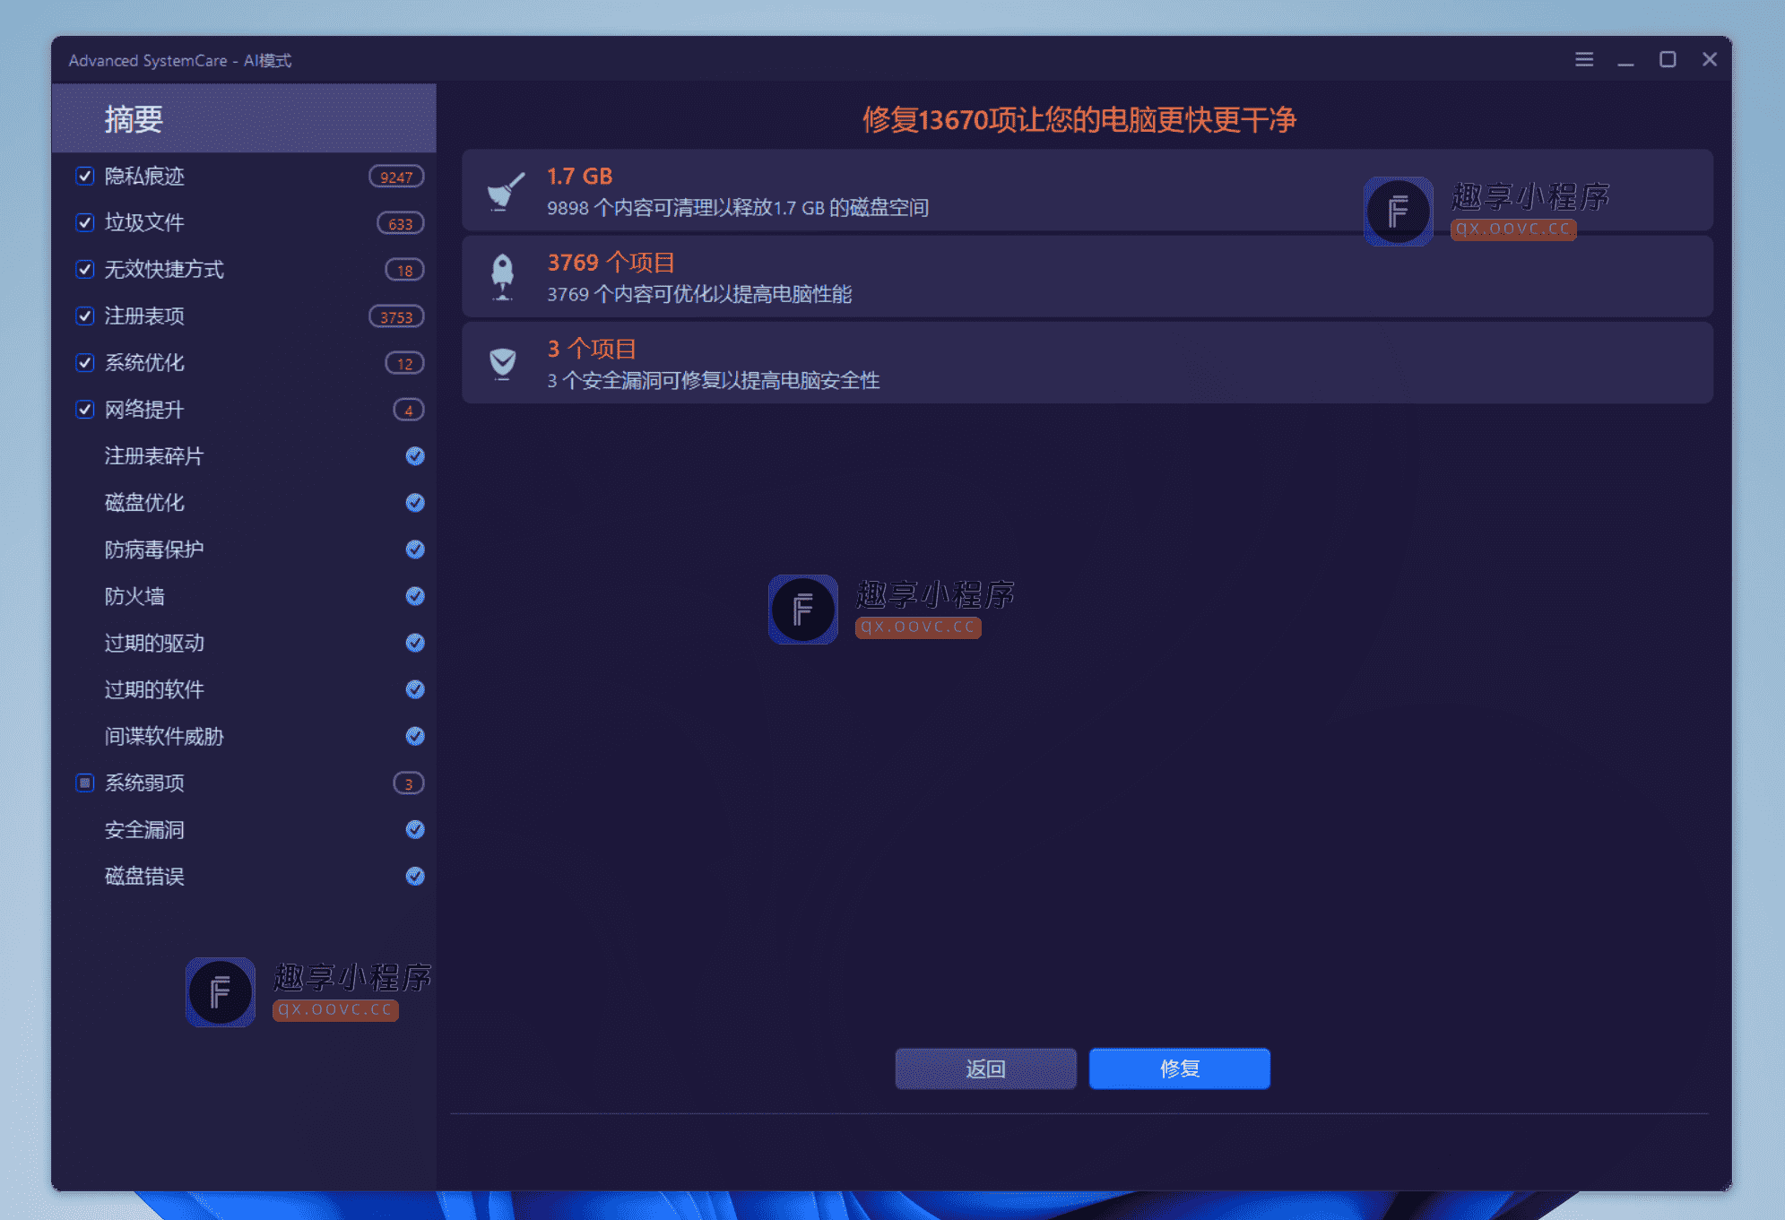Click the 18 count badge for 无效快捷方式
This screenshot has width=1785, height=1220.
coord(404,270)
